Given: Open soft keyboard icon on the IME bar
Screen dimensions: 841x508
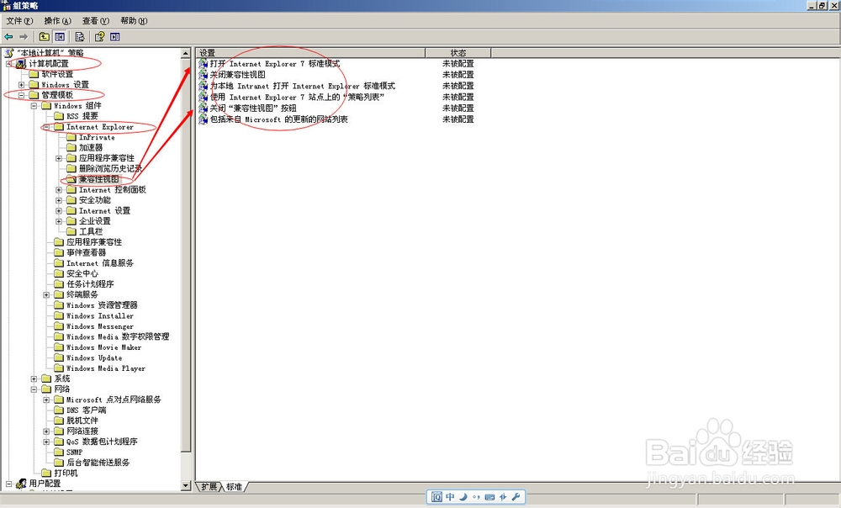Looking at the screenshot, I should [x=489, y=497].
